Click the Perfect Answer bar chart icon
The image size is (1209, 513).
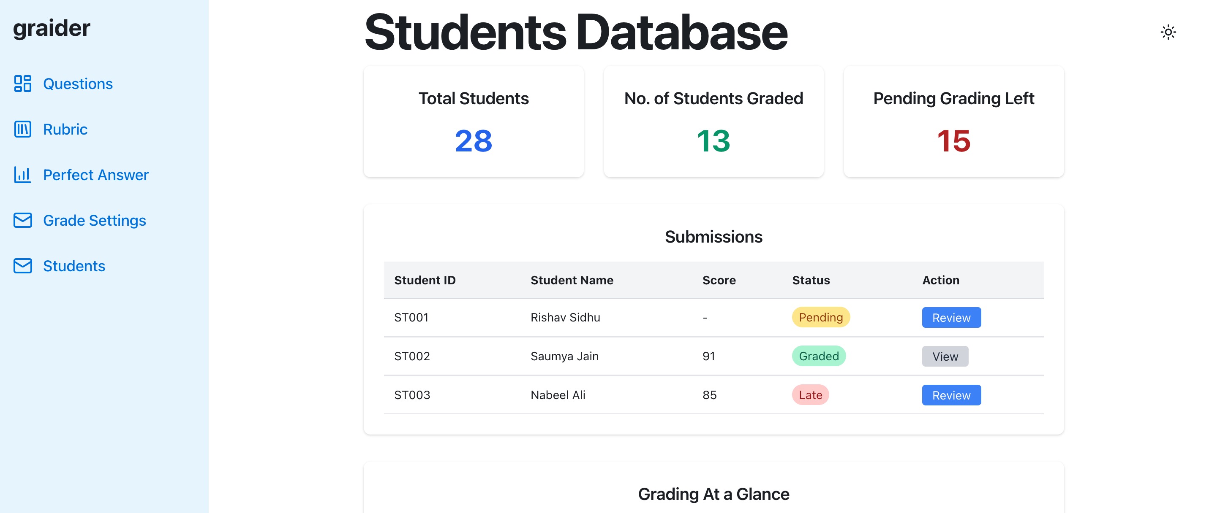pyautogui.click(x=22, y=174)
